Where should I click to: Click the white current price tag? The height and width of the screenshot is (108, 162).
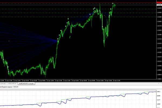[x=159, y=5]
